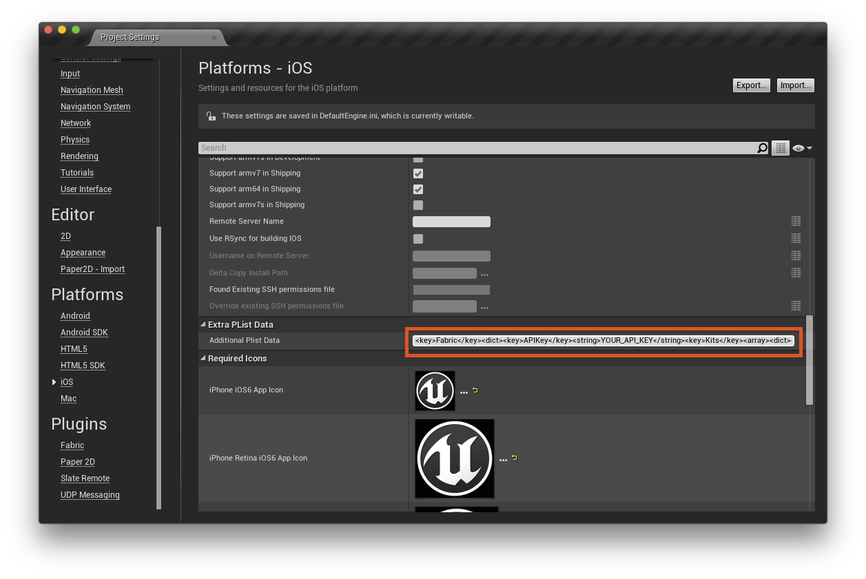Select the iPhone Retina iOS6 App Icon thumbnail
The image size is (866, 579).
455,459
